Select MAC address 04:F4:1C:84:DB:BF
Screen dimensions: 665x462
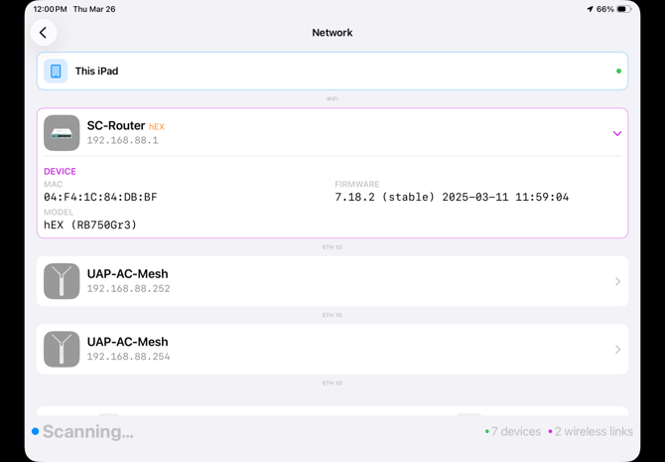100,197
